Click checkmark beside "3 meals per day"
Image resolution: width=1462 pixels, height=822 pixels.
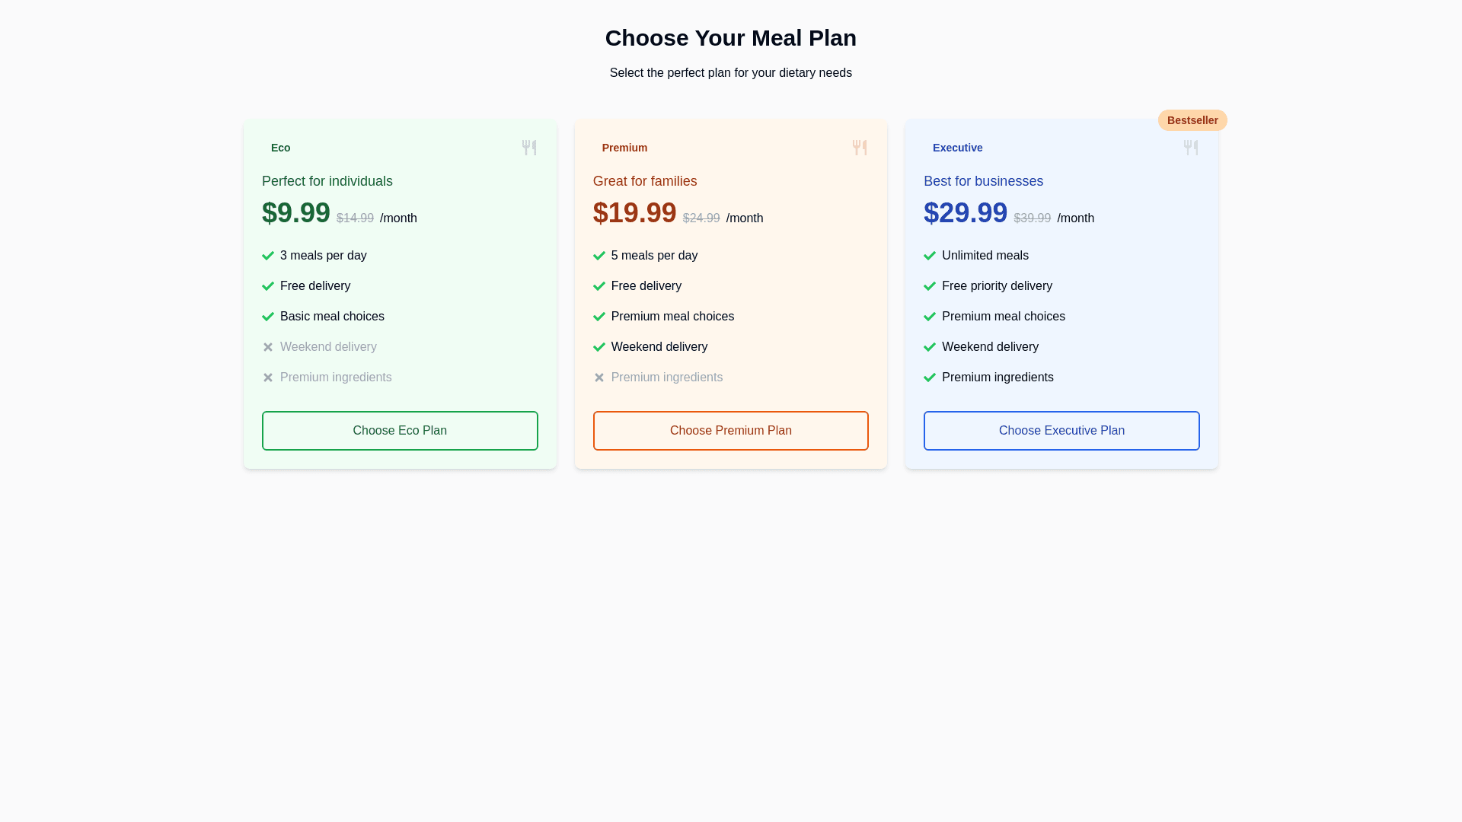click(x=268, y=256)
